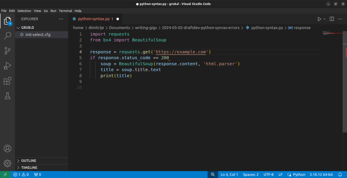Viewport: 347px width, 178px height.
Task: Open the Extensions view icon
Action: pos(7,81)
